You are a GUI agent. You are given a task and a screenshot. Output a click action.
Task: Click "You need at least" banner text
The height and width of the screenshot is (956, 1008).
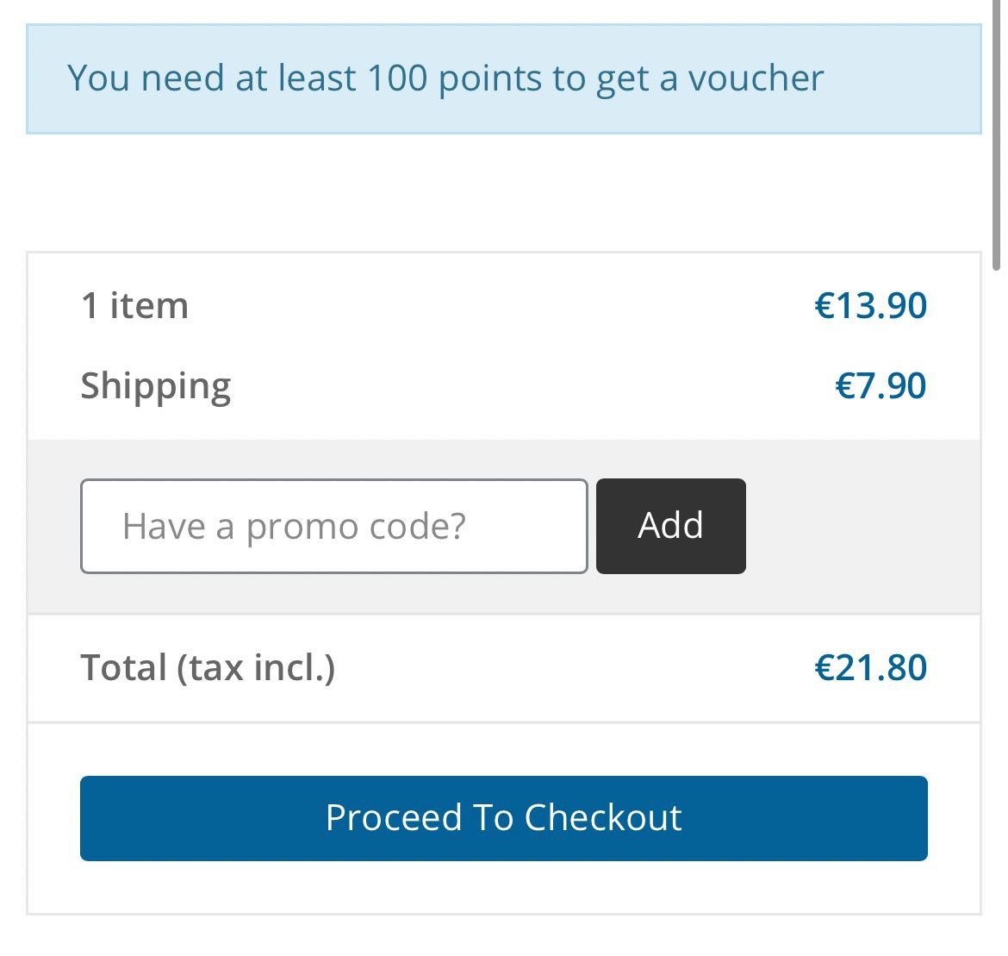pos(210,78)
